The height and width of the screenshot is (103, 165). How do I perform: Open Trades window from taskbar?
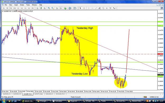(x=105, y=101)
